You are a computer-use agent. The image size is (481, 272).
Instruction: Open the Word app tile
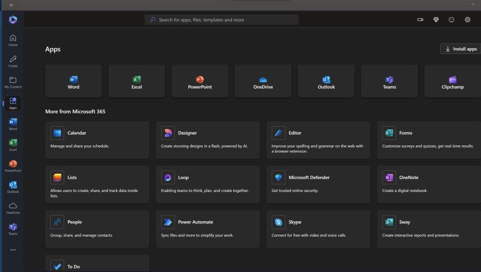click(x=73, y=81)
